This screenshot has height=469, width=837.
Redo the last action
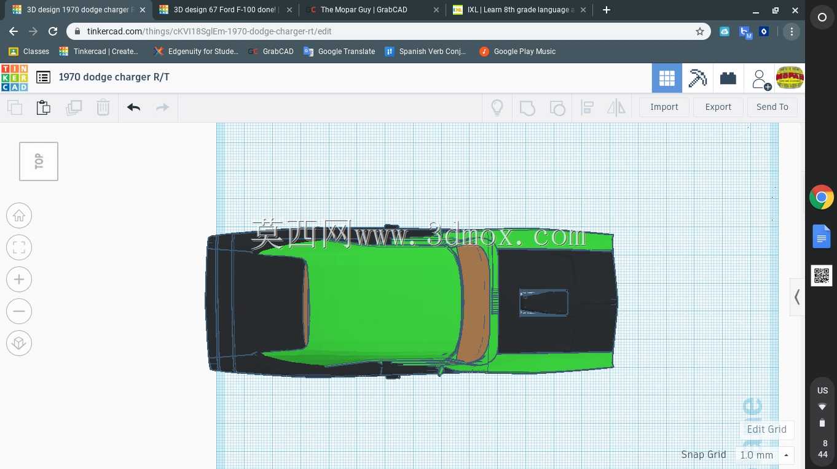point(162,107)
